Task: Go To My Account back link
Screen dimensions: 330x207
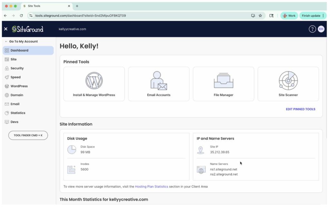Action: [23, 42]
